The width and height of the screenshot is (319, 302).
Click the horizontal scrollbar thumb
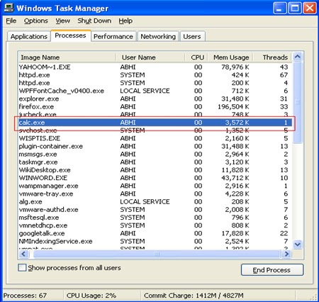pos(157,254)
